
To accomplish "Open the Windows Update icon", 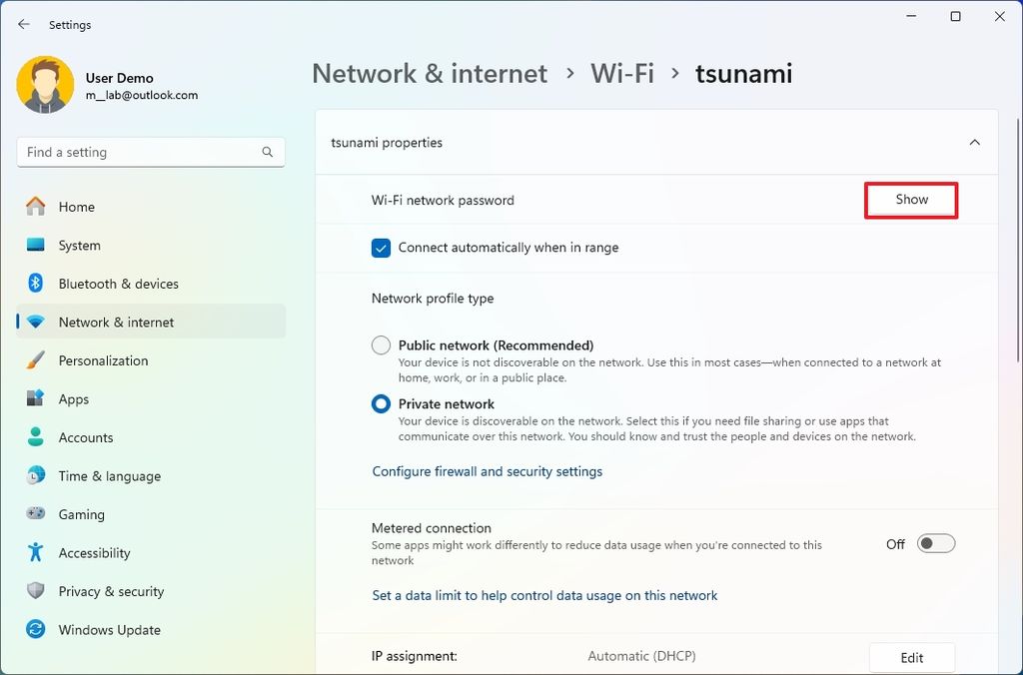I will [33, 630].
